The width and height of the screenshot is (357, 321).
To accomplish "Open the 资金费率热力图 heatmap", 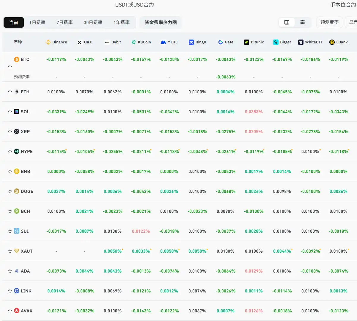I will (161, 23).
